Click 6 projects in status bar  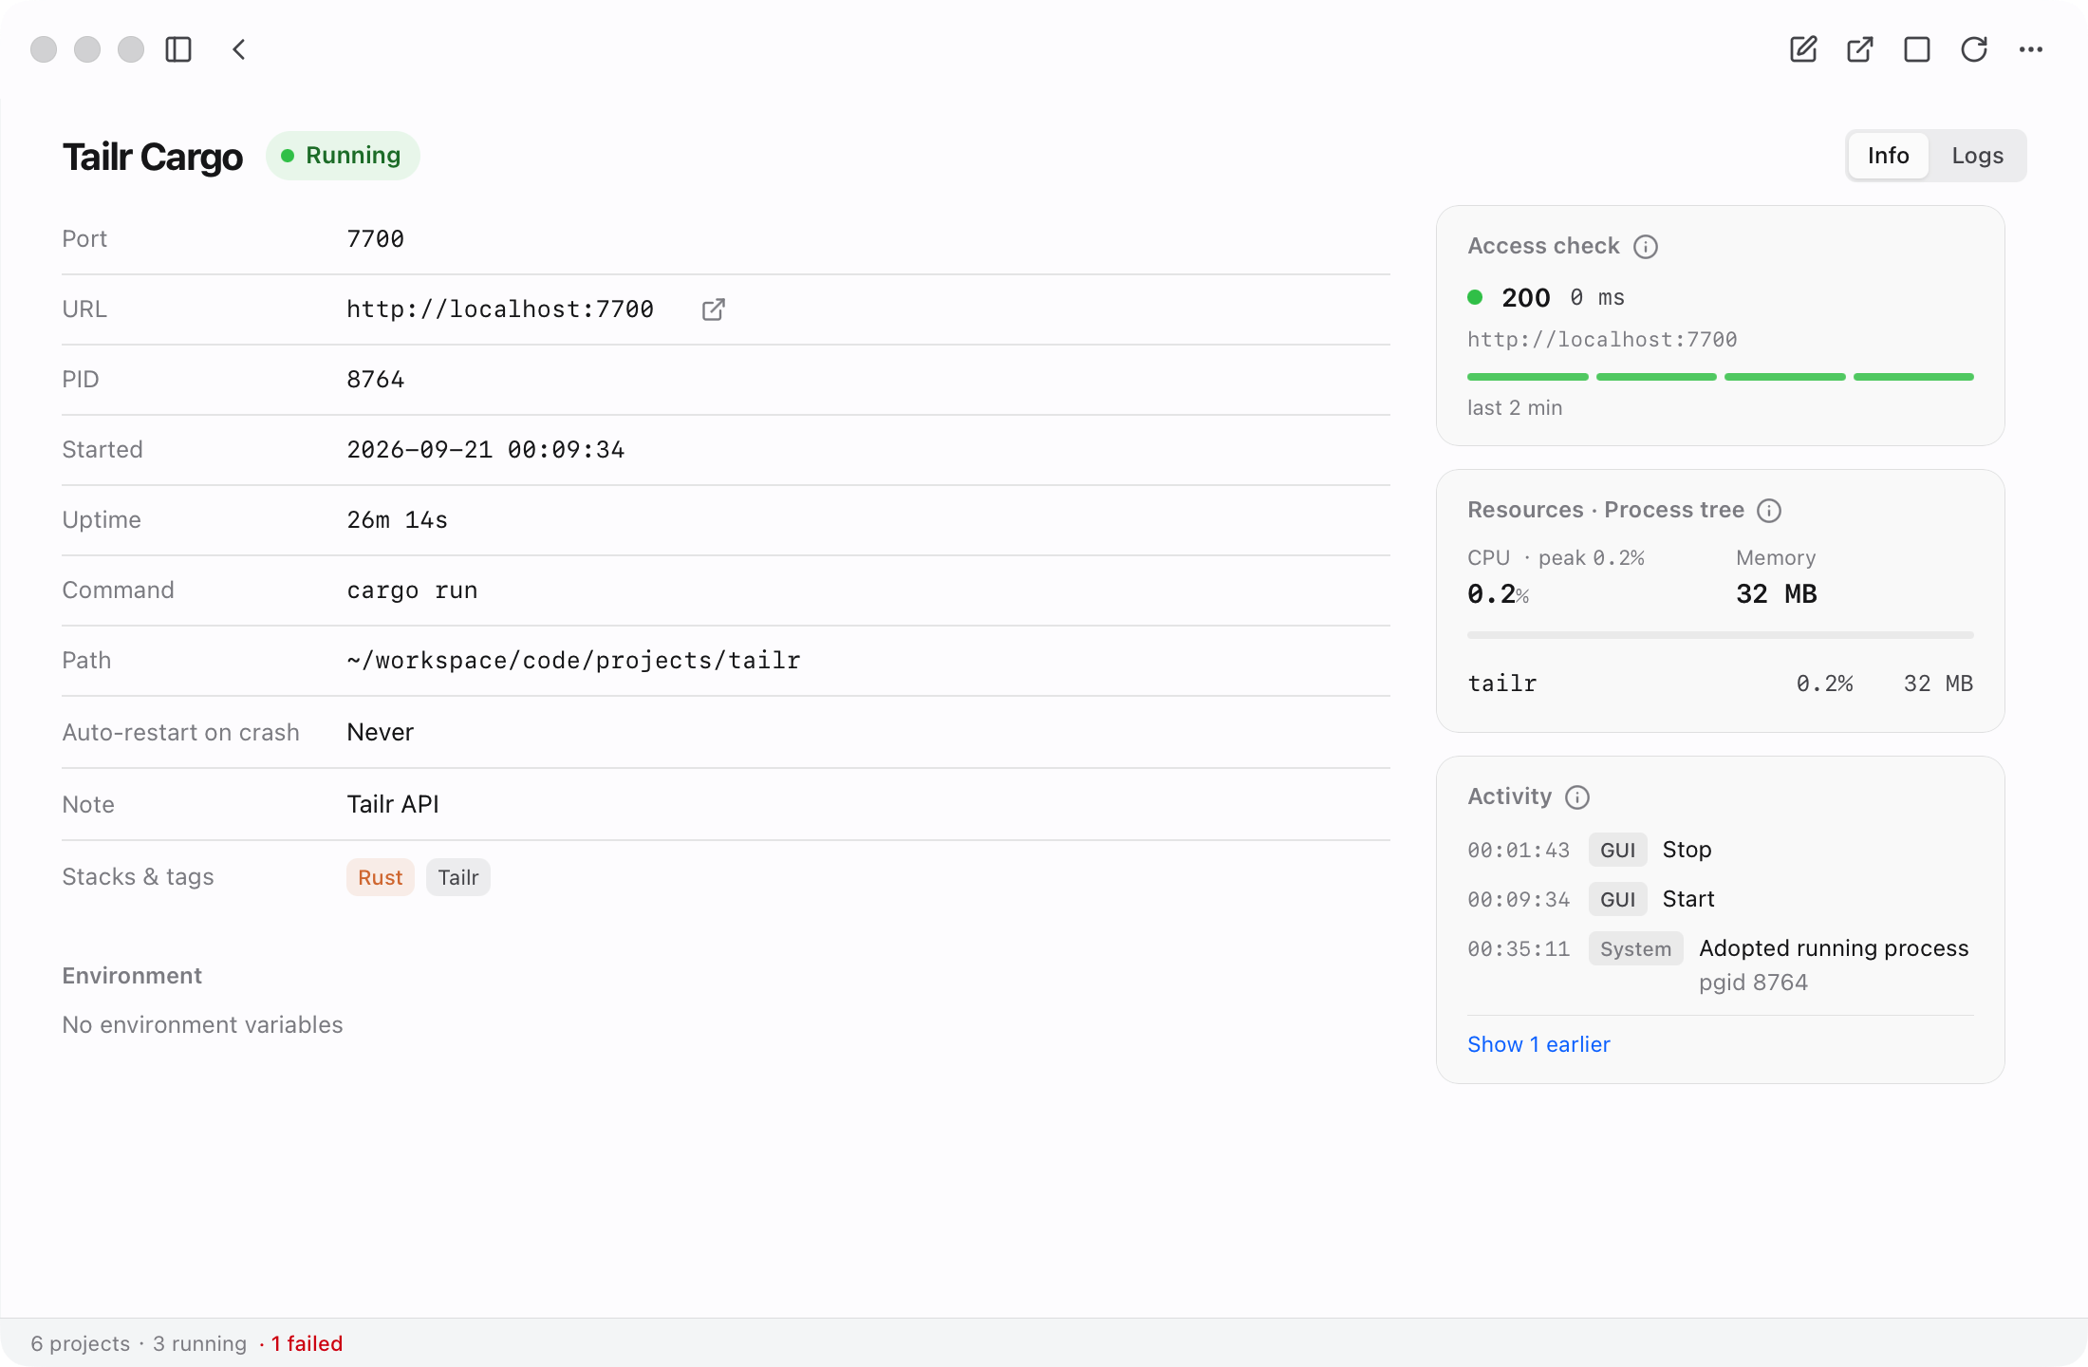(81, 1343)
